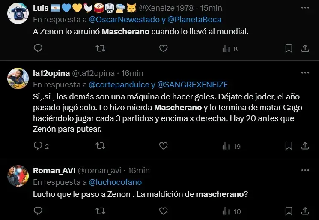
Task: Retweet la12opina's post
Action: click(100, 146)
